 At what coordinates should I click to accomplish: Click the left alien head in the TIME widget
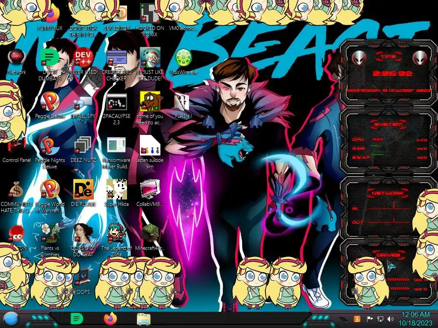[359, 58]
